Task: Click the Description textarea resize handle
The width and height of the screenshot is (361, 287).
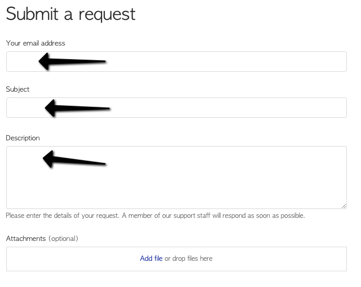Action: pos(344,206)
